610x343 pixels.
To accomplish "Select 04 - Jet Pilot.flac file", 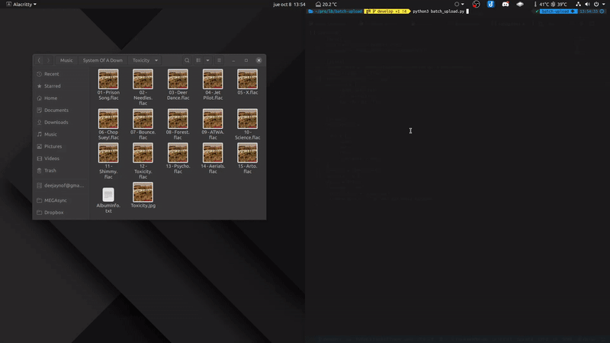I will click(x=213, y=85).
